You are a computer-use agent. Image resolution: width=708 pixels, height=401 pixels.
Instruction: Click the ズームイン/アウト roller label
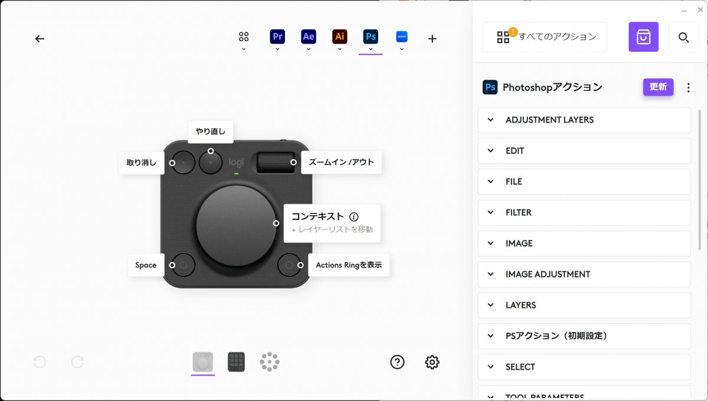click(342, 162)
